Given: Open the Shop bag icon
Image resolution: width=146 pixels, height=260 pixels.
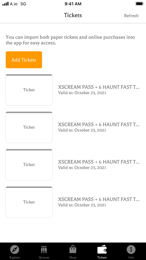Looking at the screenshot, I should click(73, 249).
